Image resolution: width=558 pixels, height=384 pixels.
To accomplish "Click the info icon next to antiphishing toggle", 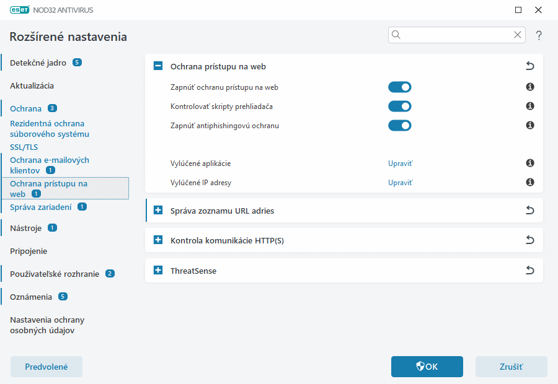I will pos(529,125).
